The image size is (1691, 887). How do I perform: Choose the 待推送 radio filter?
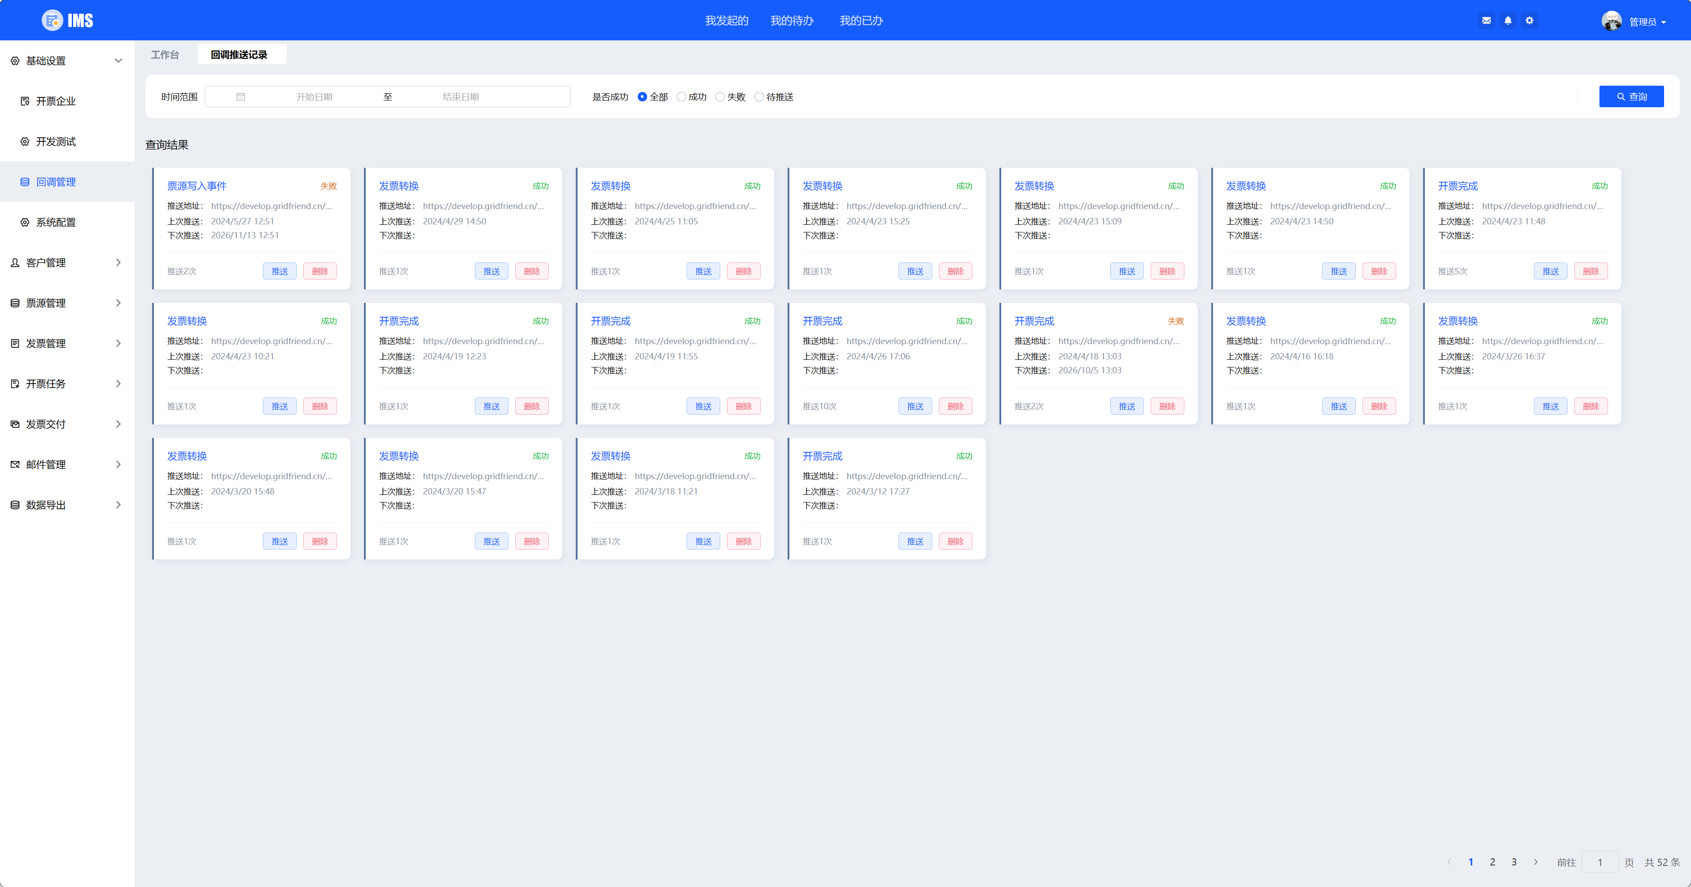point(759,96)
